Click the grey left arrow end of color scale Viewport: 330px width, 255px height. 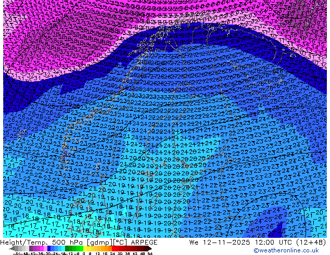12,248
